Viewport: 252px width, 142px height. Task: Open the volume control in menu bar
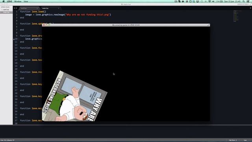click(x=213, y=1)
